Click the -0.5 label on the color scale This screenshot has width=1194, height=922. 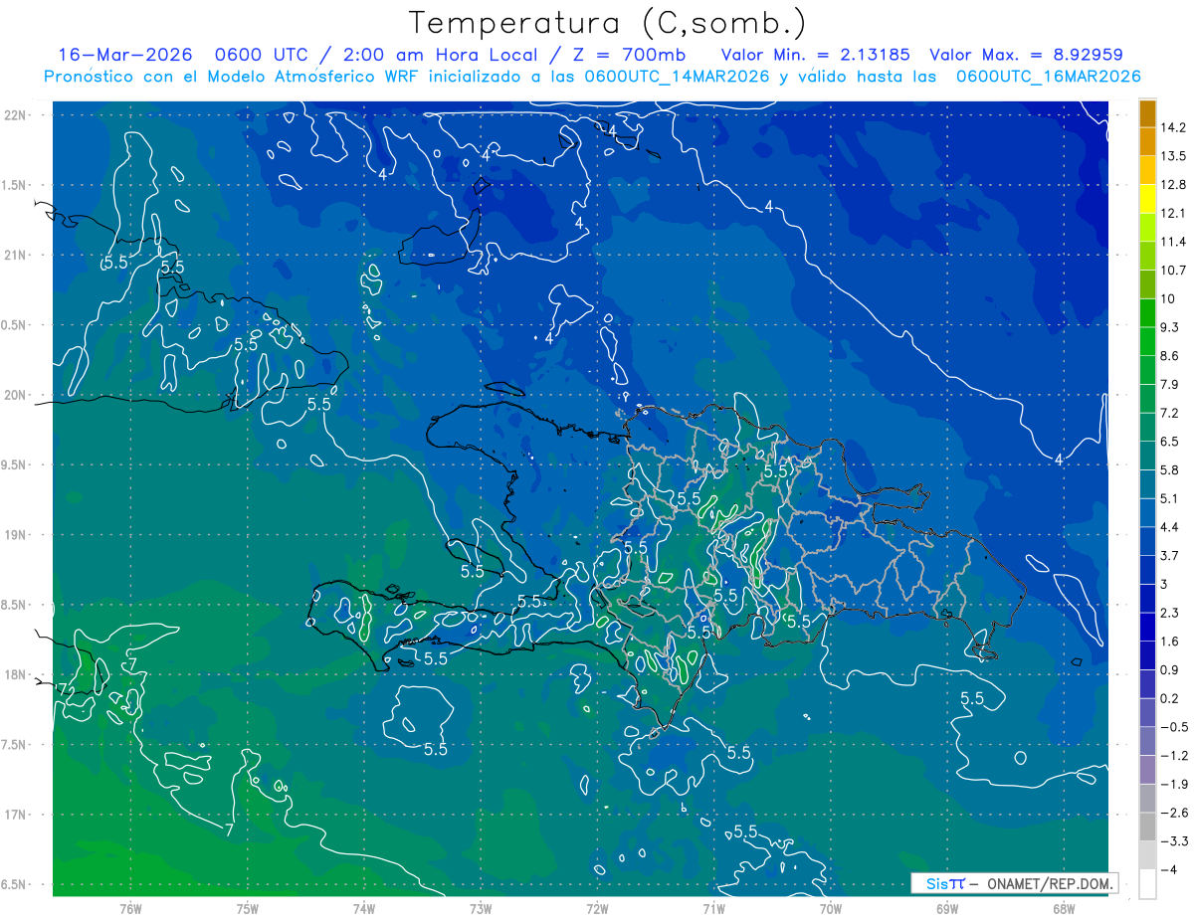pyautogui.click(x=1174, y=727)
